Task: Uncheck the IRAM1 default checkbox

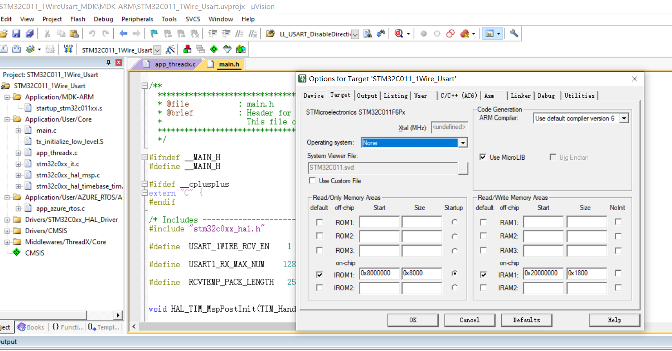Action: 483,274
